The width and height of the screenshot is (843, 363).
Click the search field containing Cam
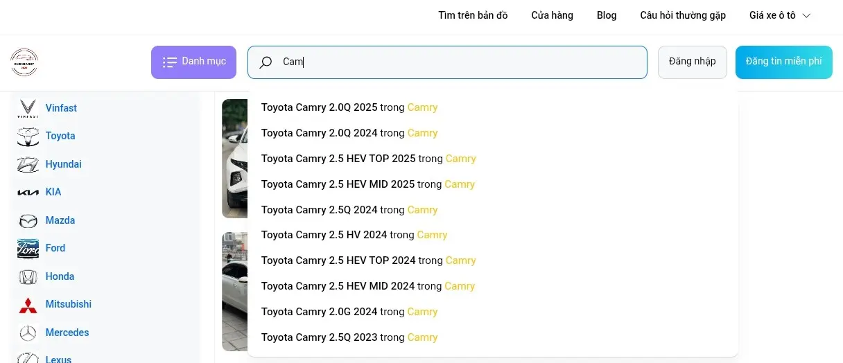(x=458, y=62)
